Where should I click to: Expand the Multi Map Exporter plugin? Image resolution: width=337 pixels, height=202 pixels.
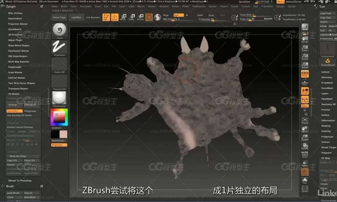click(19, 61)
